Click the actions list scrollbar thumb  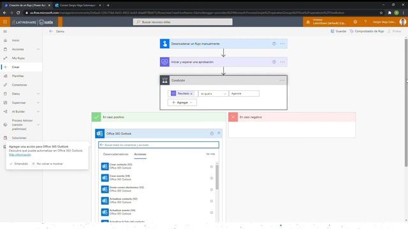(x=217, y=177)
